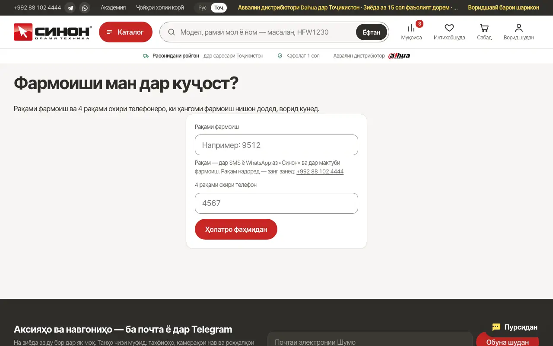This screenshot has height=346, width=553.
Task: Click the Dahua brand logo
Action: point(399,56)
